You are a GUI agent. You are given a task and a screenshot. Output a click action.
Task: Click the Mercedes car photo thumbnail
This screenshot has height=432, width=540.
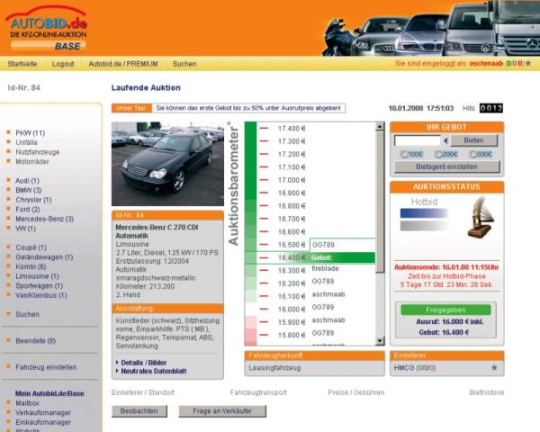167,164
